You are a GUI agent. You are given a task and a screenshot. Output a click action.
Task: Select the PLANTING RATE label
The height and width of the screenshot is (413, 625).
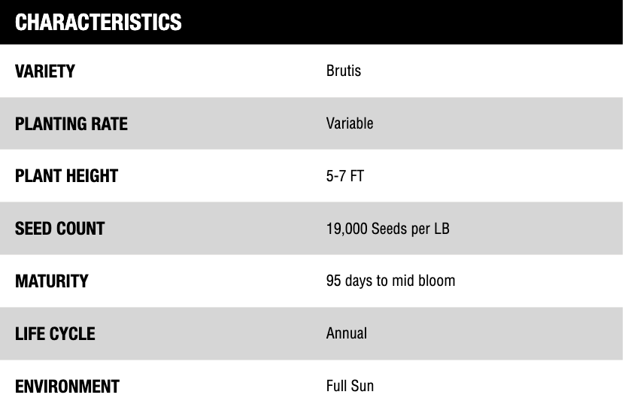tap(71, 123)
